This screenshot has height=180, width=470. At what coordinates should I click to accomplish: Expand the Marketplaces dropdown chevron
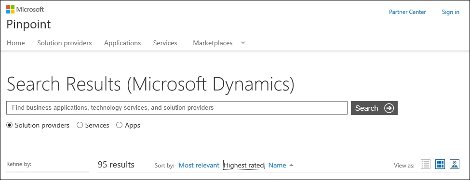tap(243, 43)
